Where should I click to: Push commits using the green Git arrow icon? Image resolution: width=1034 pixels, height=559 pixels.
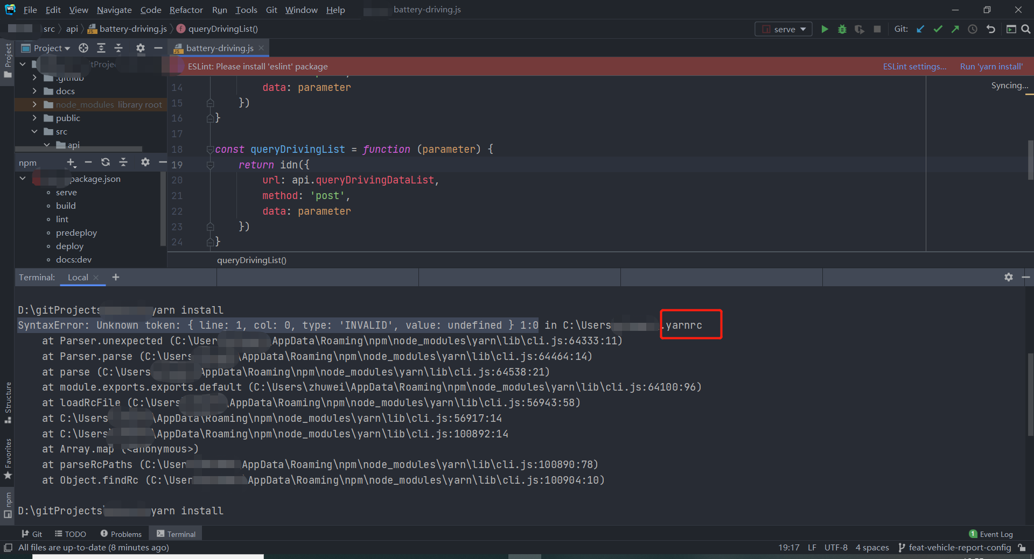[x=955, y=29]
